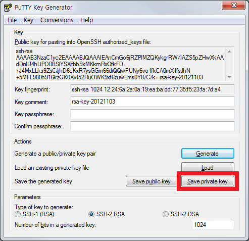Click 'Type of key to generate:' label

point(44,207)
